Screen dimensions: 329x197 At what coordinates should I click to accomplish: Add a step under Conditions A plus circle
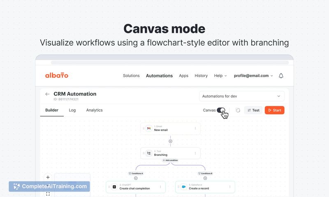(136, 178)
